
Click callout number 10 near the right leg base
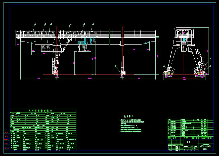tap(115, 66)
